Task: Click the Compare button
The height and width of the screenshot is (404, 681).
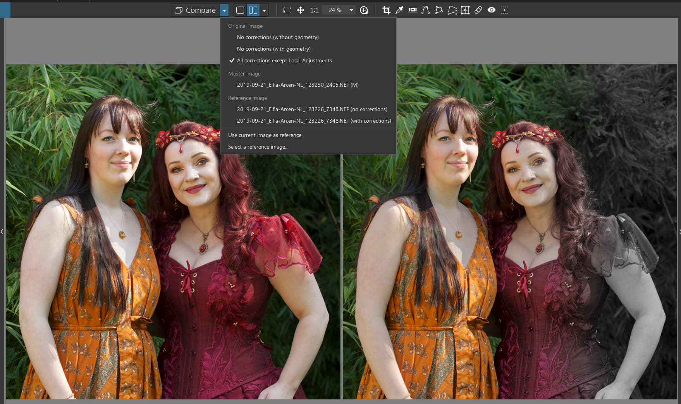Action: tap(195, 10)
